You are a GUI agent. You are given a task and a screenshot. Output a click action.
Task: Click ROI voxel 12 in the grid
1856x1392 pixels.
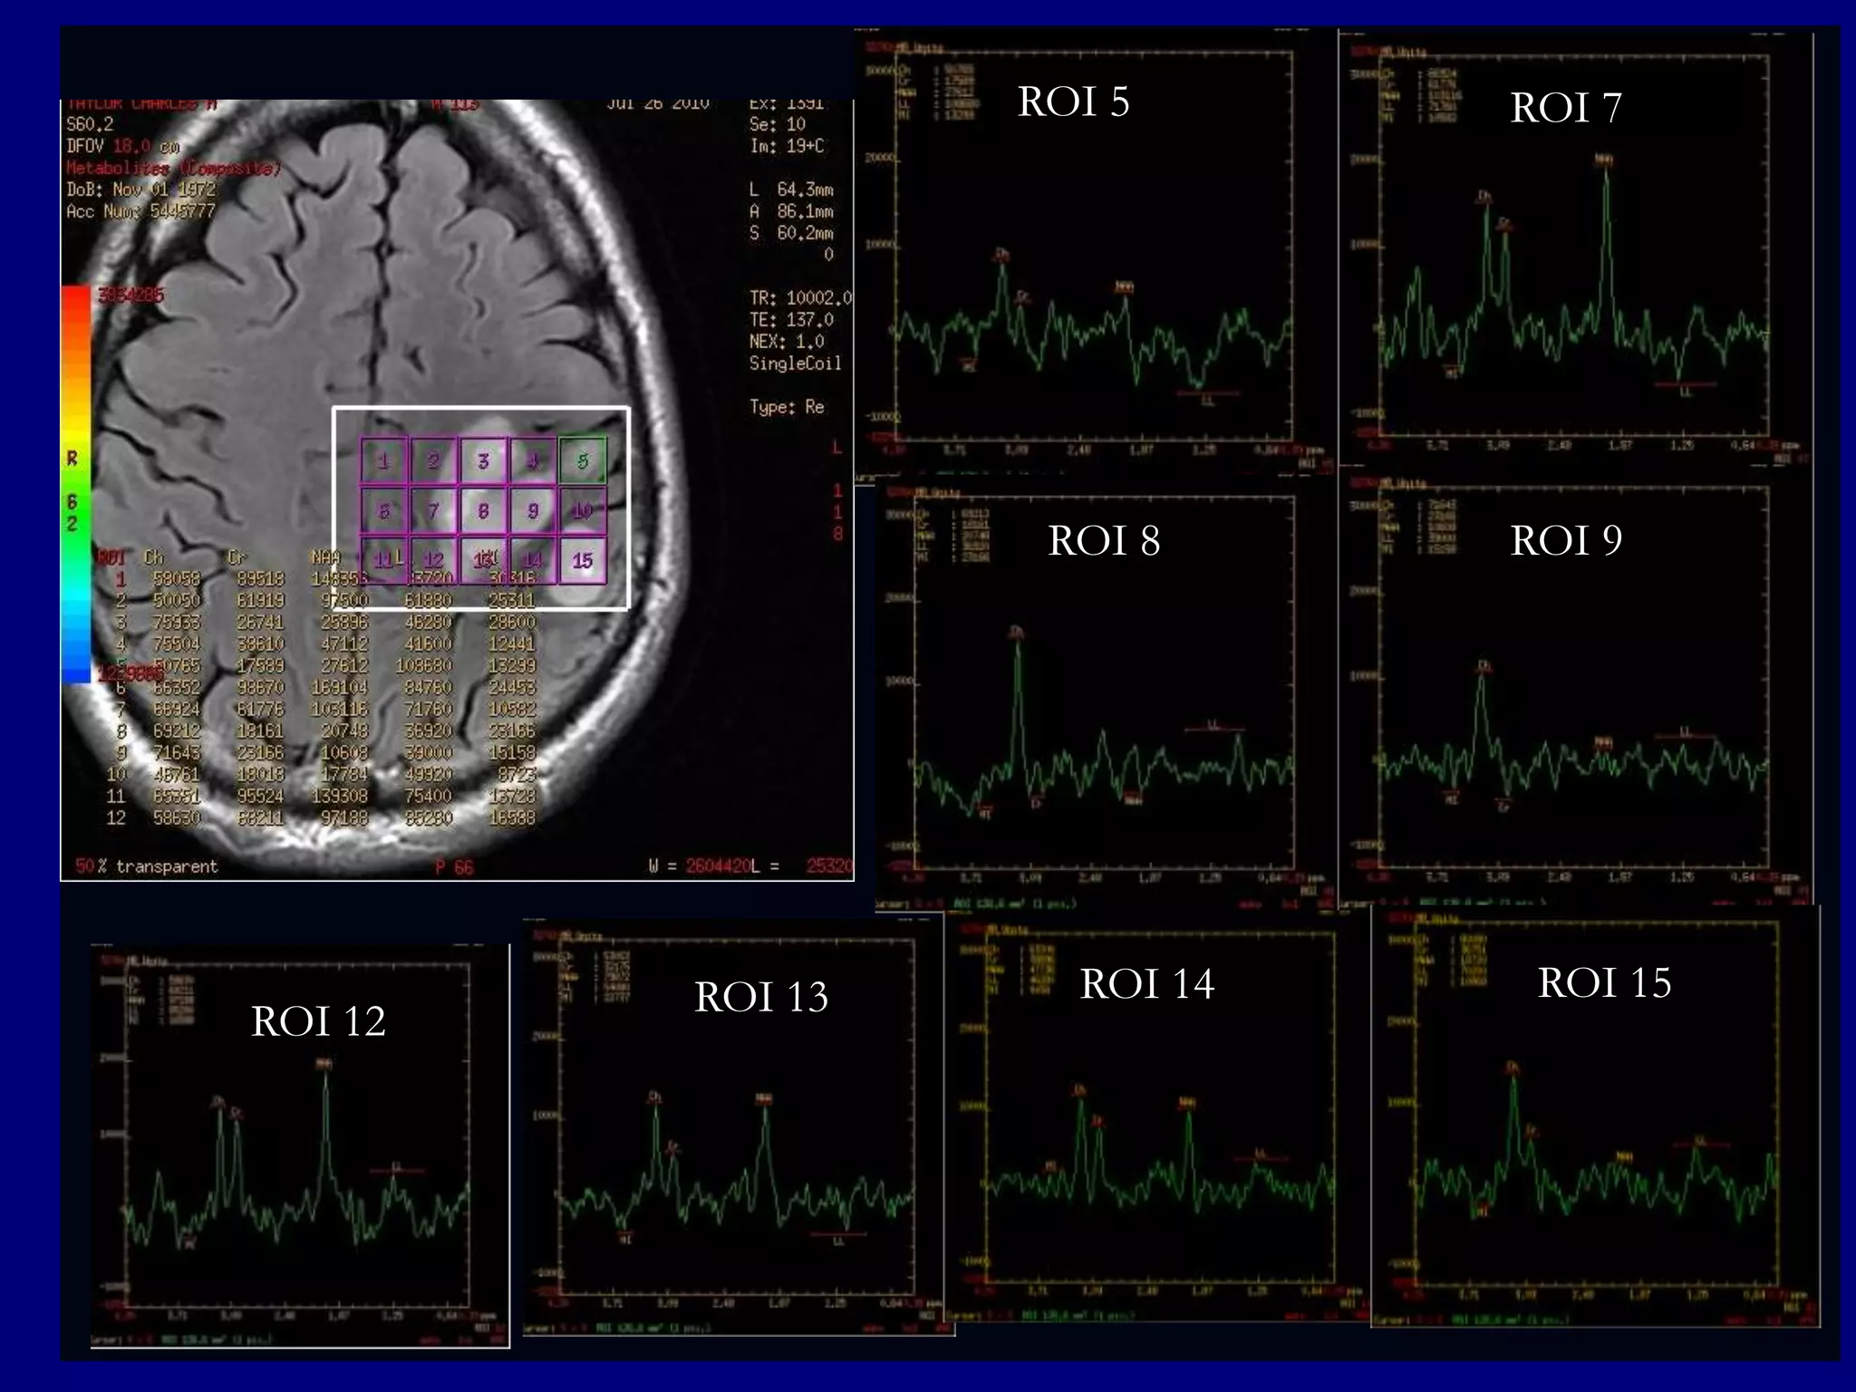tap(433, 560)
